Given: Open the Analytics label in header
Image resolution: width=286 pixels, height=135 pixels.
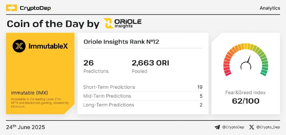Looking at the screenshot, I should click(270, 8).
